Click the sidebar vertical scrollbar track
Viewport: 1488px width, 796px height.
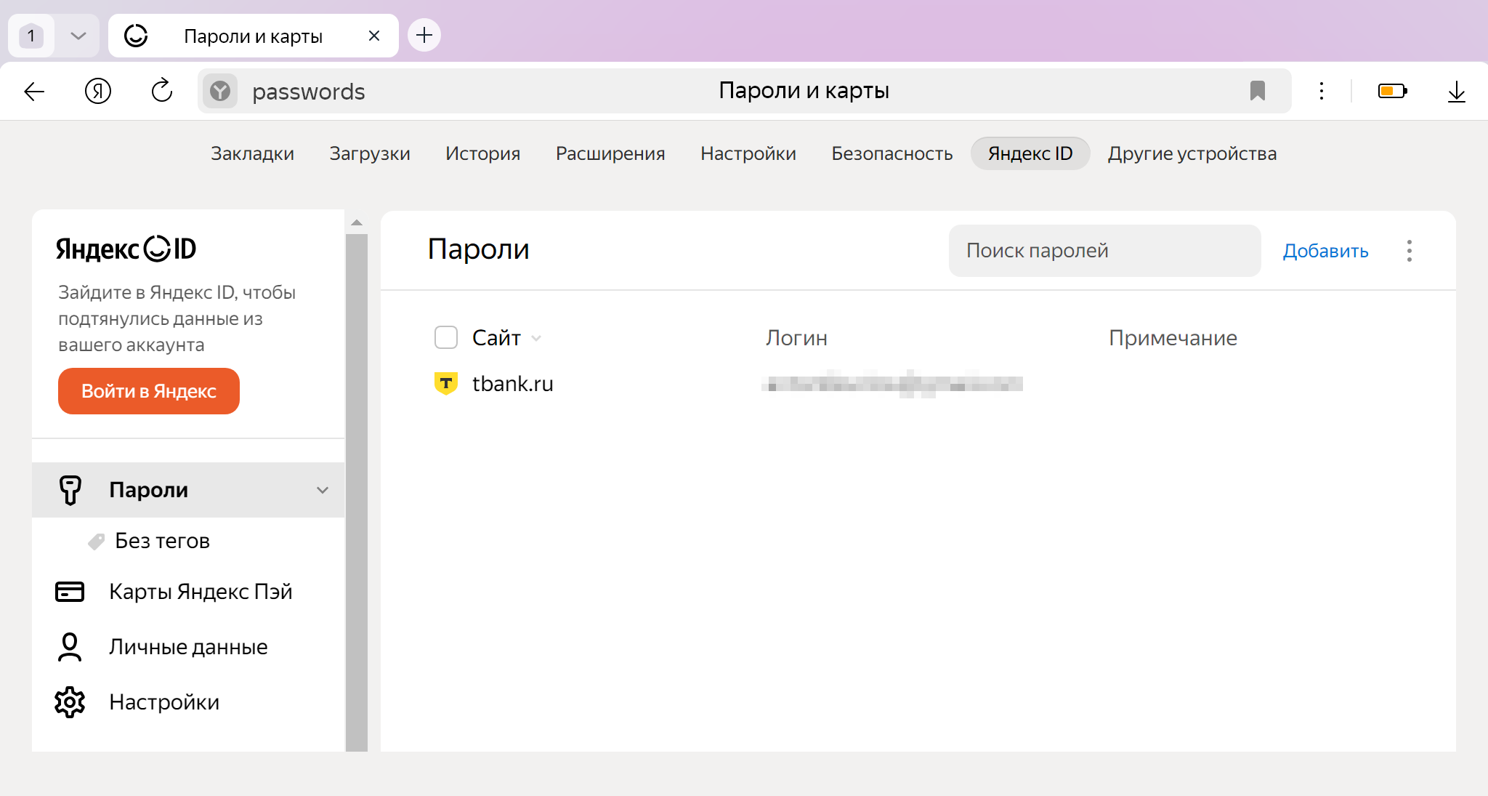(x=357, y=493)
